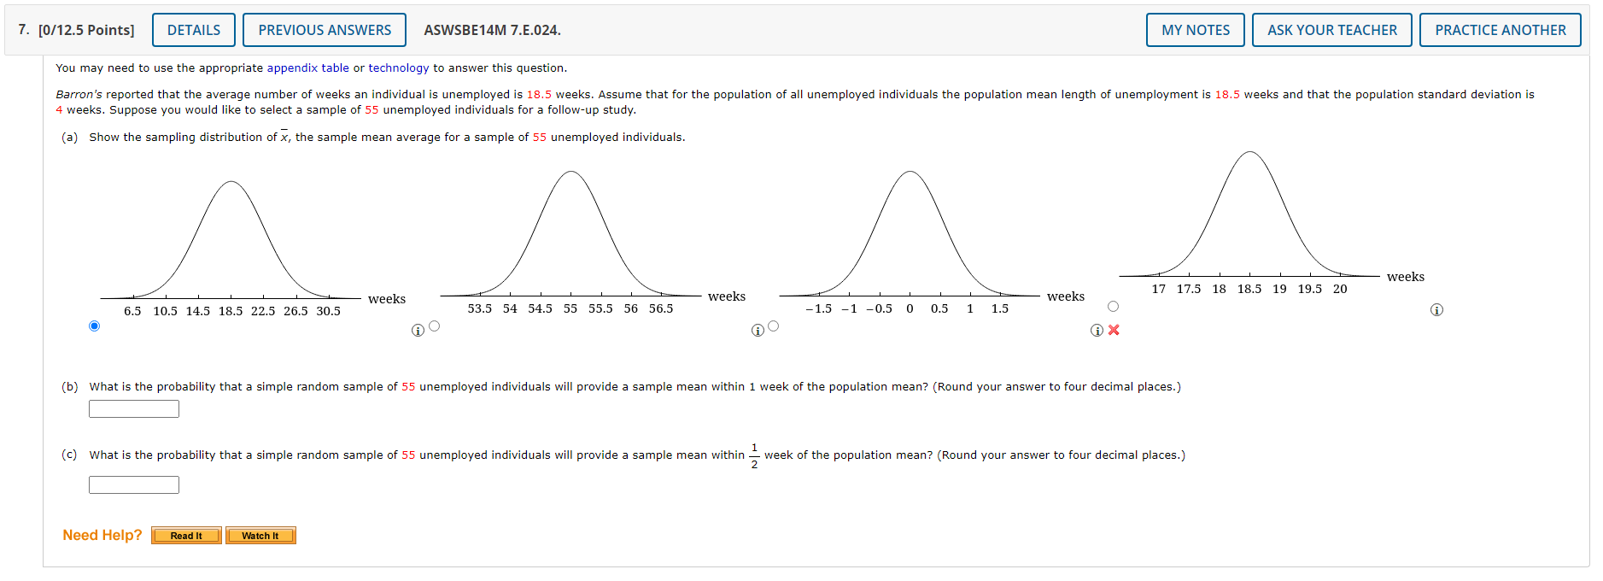Click the info icon near the fourth distribution graph
Screen dimensions: 1603x581
1096,328
